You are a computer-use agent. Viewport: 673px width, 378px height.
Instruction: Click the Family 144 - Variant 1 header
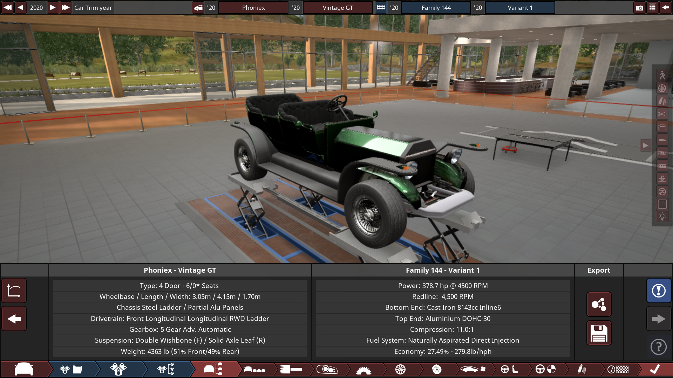coord(443,270)
